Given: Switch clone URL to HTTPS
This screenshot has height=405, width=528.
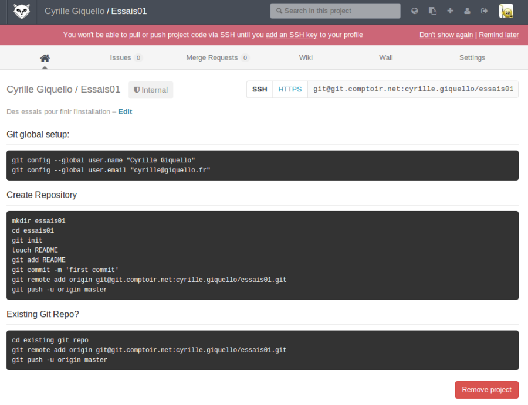Looking at the screenshot, I should tap(290, 89).
